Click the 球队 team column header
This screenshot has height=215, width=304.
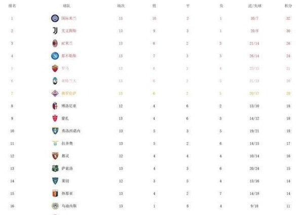[x=67, y=6]
